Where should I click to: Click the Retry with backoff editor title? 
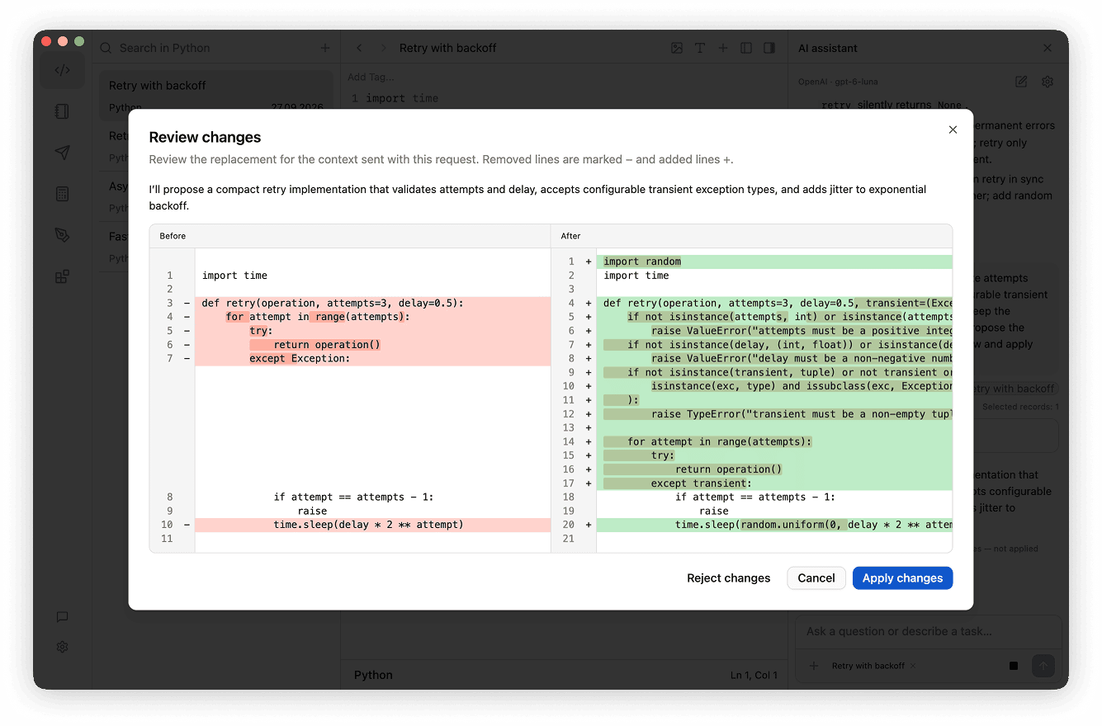[x=448, y=48]
